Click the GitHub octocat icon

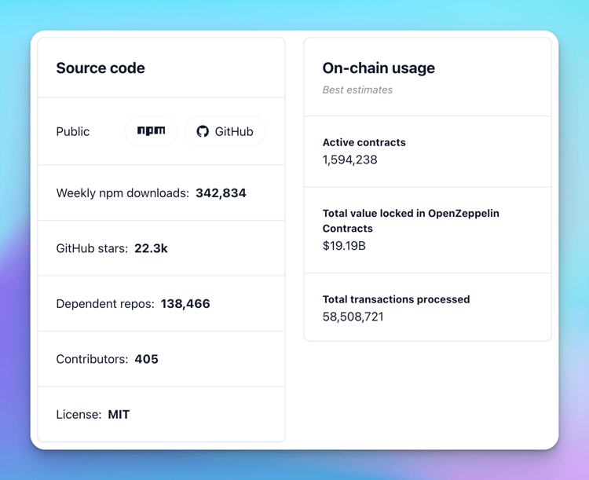point(203,131)
